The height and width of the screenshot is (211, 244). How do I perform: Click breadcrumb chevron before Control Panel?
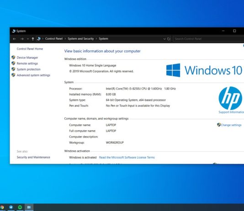(x=43, y=39)
